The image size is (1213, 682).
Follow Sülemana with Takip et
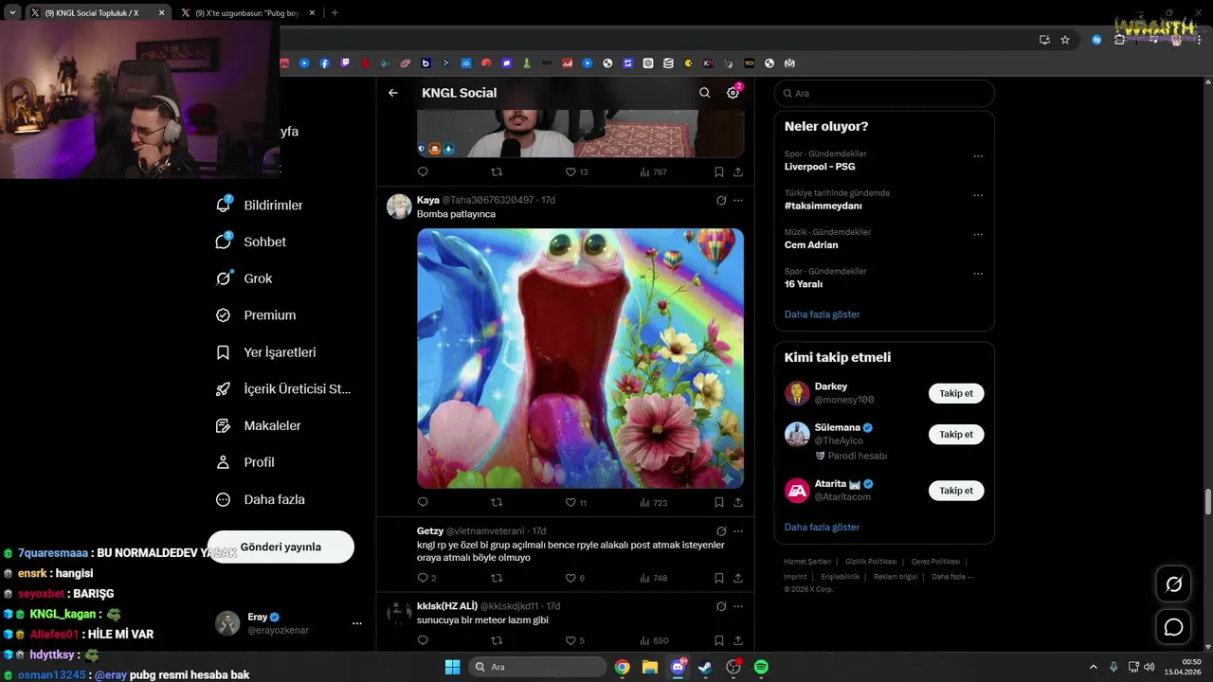(956, 435)
